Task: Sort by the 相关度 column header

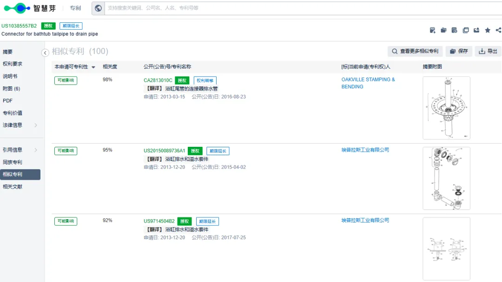Action: 110,66
